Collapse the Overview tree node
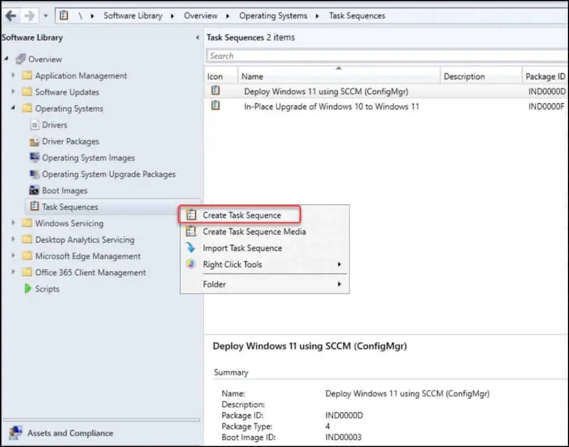 (x=6, y=58)
